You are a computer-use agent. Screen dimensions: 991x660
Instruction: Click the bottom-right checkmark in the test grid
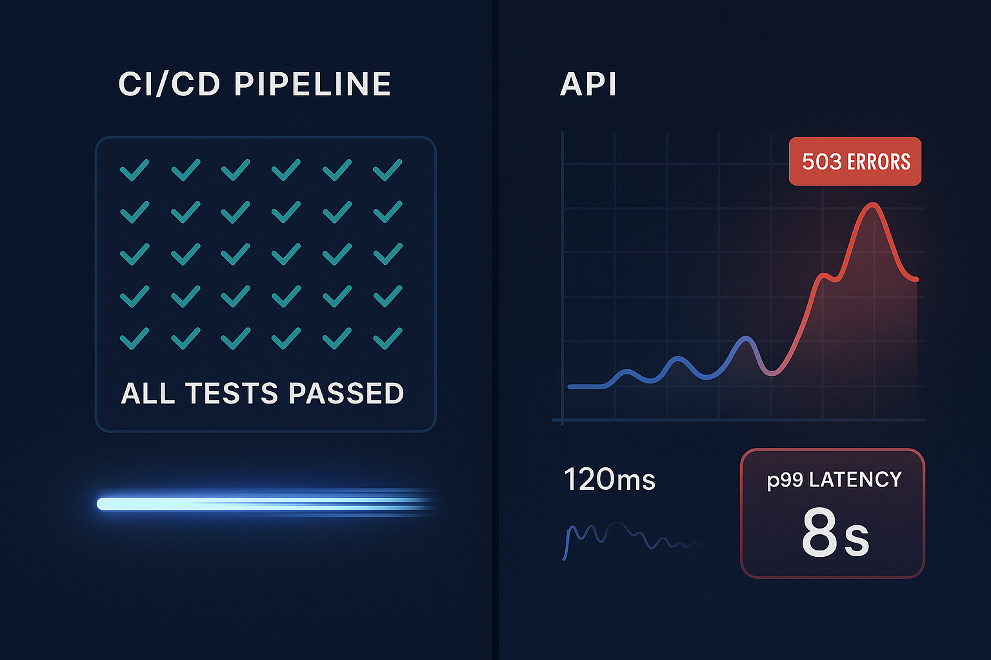pos(388,338)
